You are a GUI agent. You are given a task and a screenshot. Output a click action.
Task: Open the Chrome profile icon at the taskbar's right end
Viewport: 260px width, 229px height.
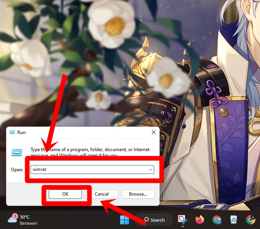(x=251, y=220)
